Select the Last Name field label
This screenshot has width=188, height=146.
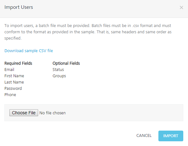14,82
